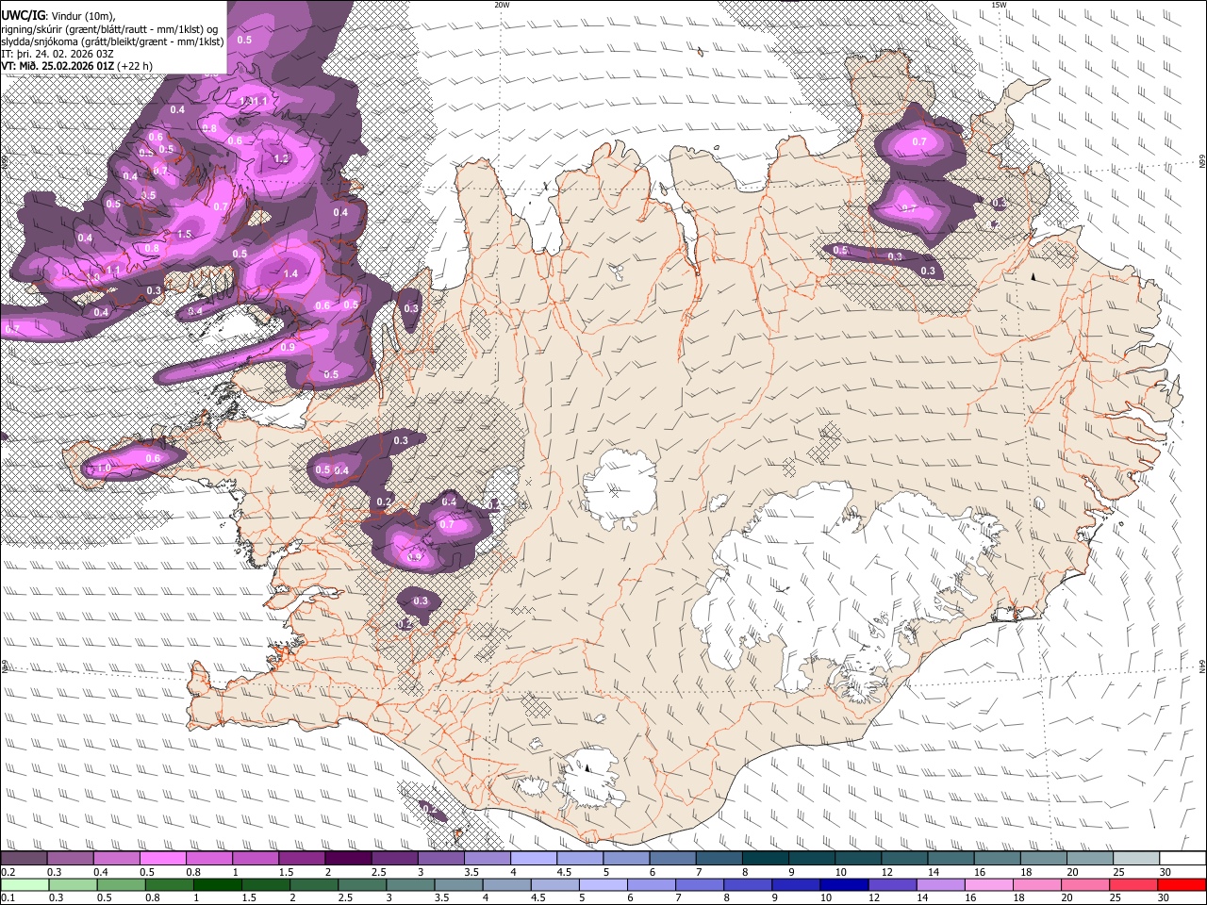Viewport: 1207px width, 905px height.
Task: Select pale green lower swatch between 0.1 and 0.3
Action: pos(25,884)
